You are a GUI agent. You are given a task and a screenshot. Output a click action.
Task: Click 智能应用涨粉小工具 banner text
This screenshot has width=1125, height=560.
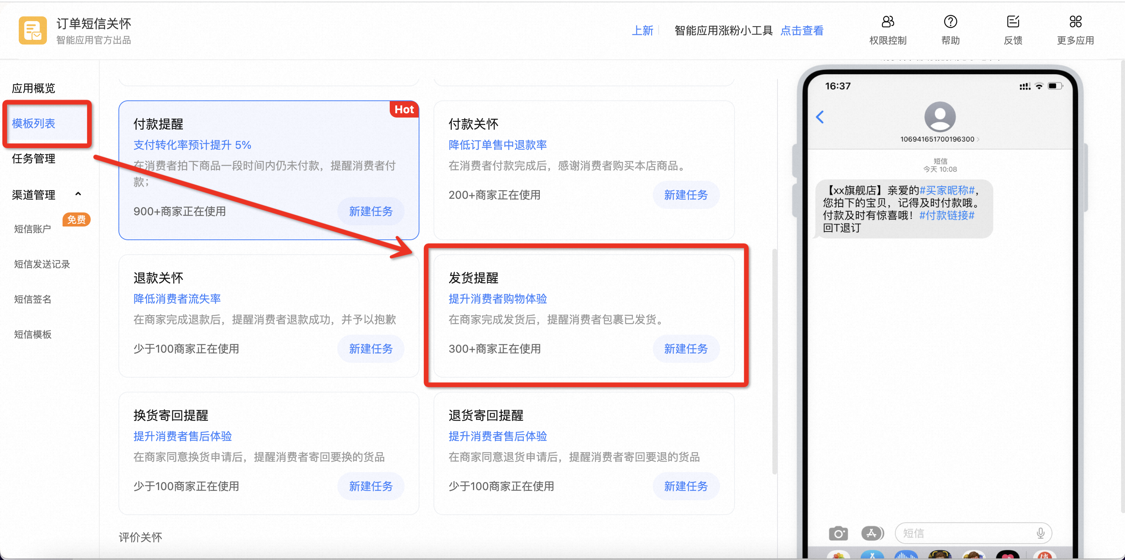723,30
